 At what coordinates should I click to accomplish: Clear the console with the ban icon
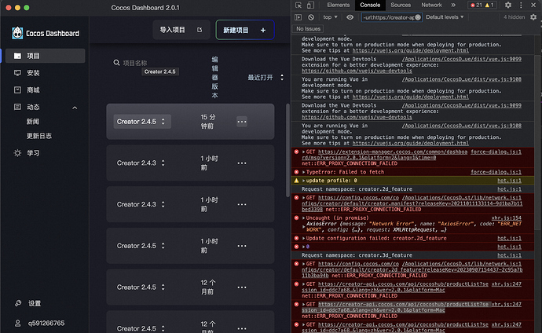click(311, 17)
